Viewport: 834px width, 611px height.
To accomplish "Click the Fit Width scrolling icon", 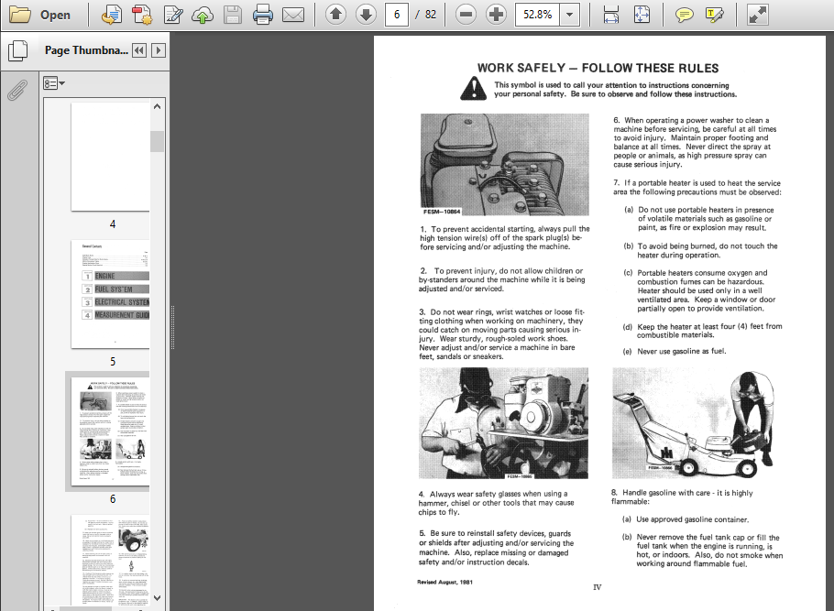I will [x=611, y=15].
